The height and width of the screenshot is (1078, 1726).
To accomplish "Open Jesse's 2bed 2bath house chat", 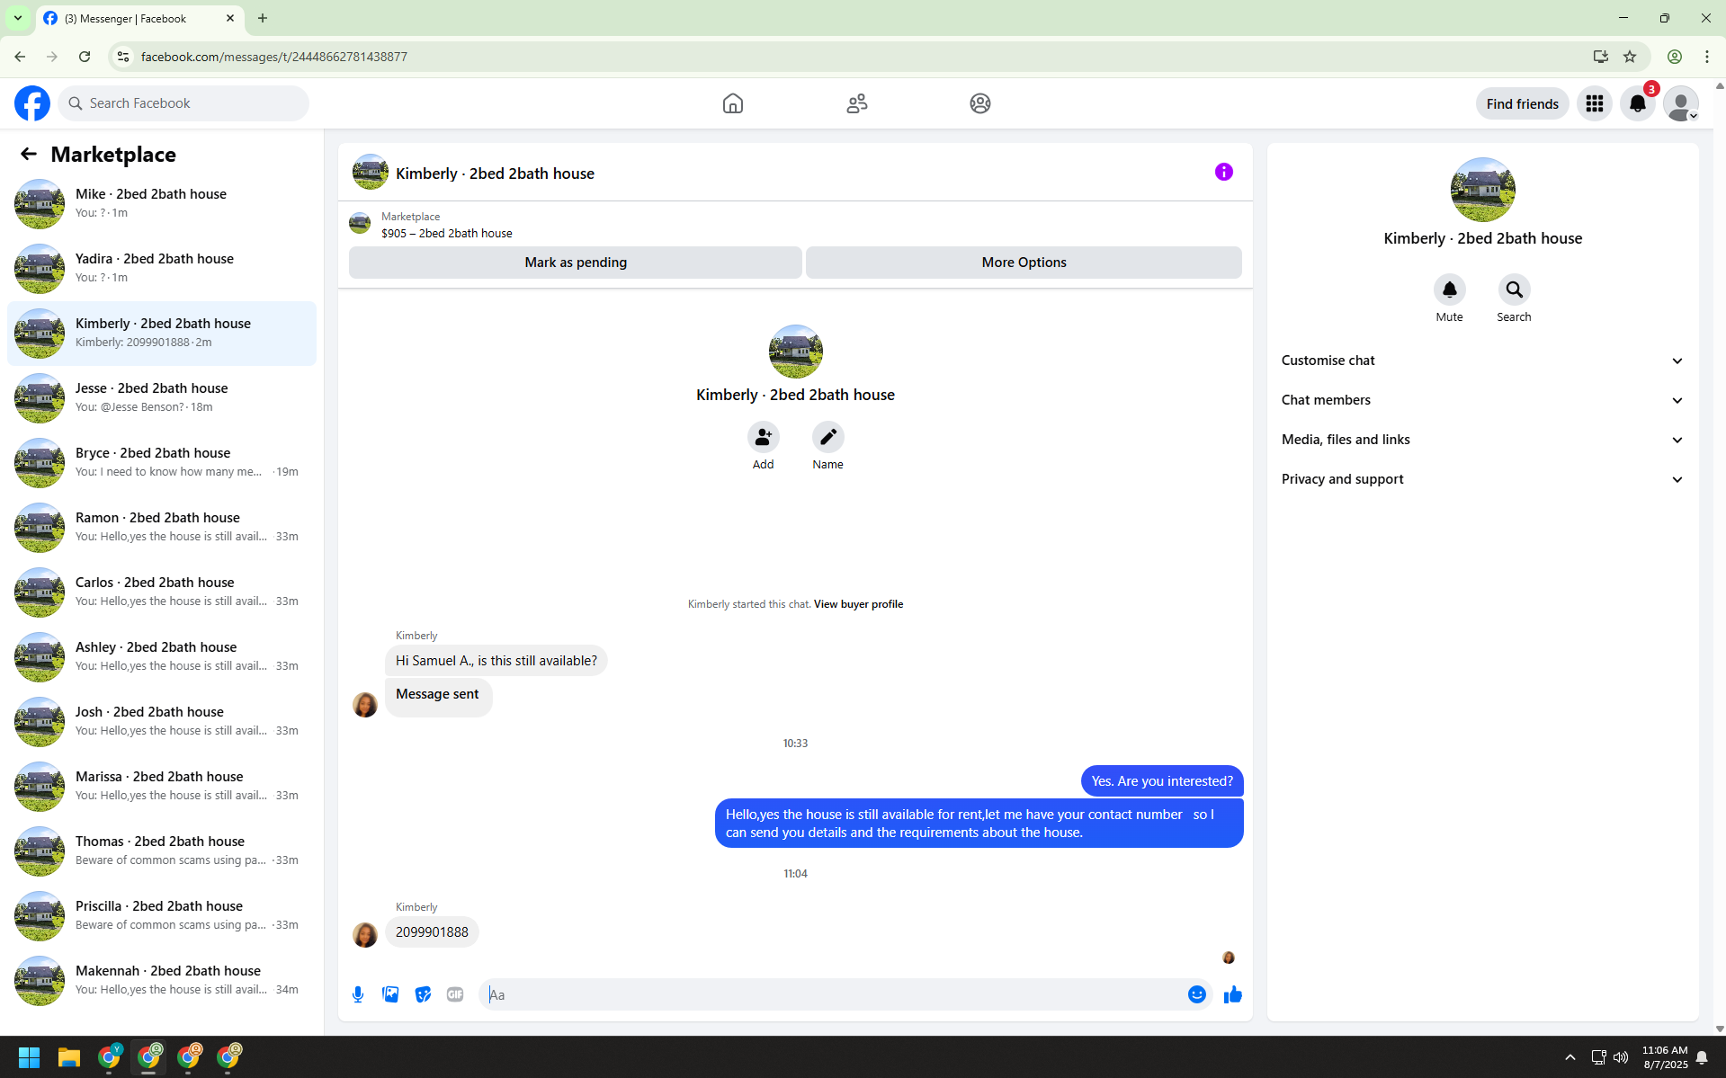I will pos(162,398).
